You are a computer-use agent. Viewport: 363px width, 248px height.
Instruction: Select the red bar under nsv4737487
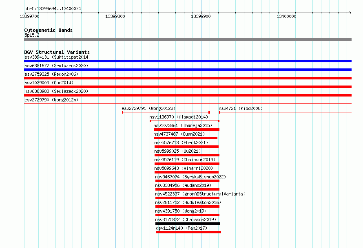tap(186, 138)
